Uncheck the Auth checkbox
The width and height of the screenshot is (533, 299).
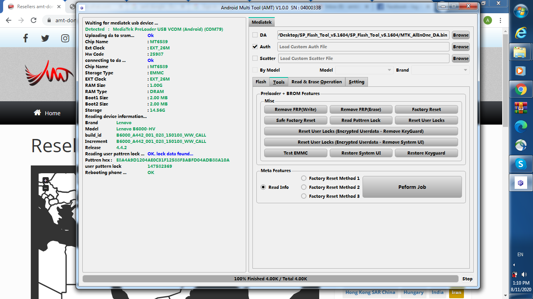click(x=255, y=47)
